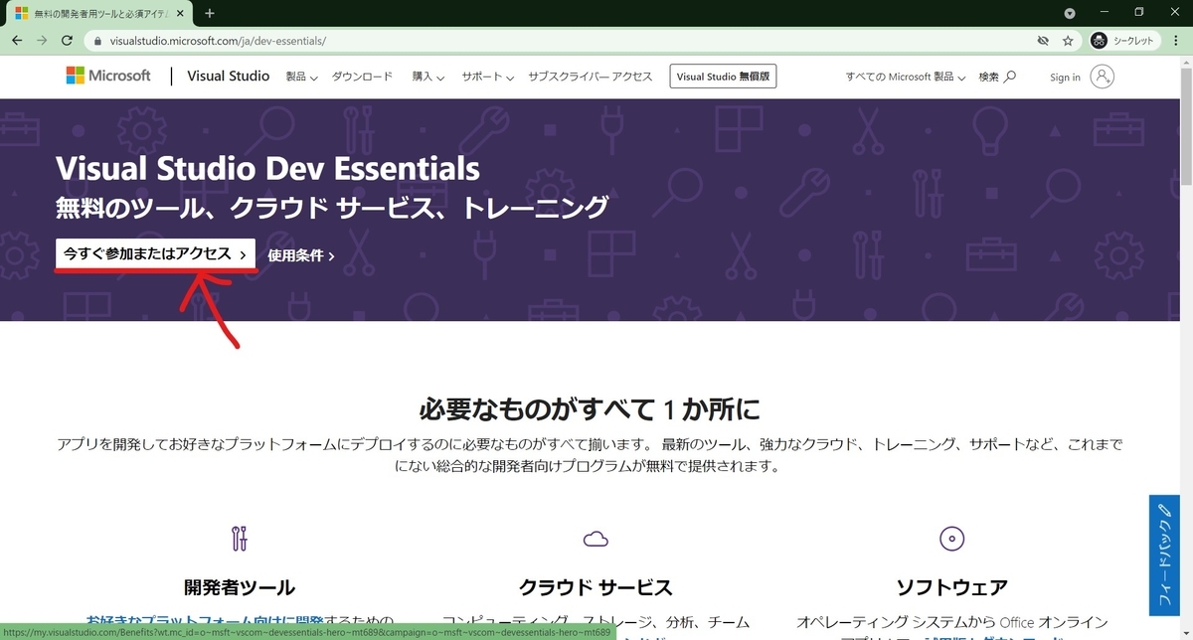Reload the page

[67, 41]
